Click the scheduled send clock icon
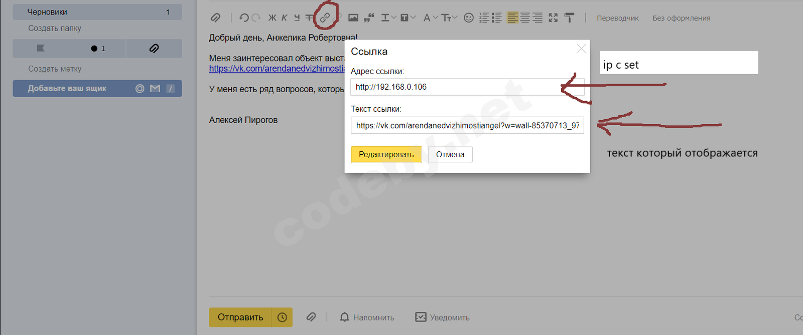The height and width of the screenshot is (335, 803). [282, 317]
